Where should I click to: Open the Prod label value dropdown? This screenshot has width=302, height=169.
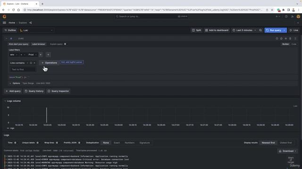tap(33, 54)
